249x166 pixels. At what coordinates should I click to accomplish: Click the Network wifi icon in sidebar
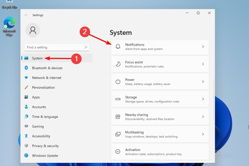point(26,78)
